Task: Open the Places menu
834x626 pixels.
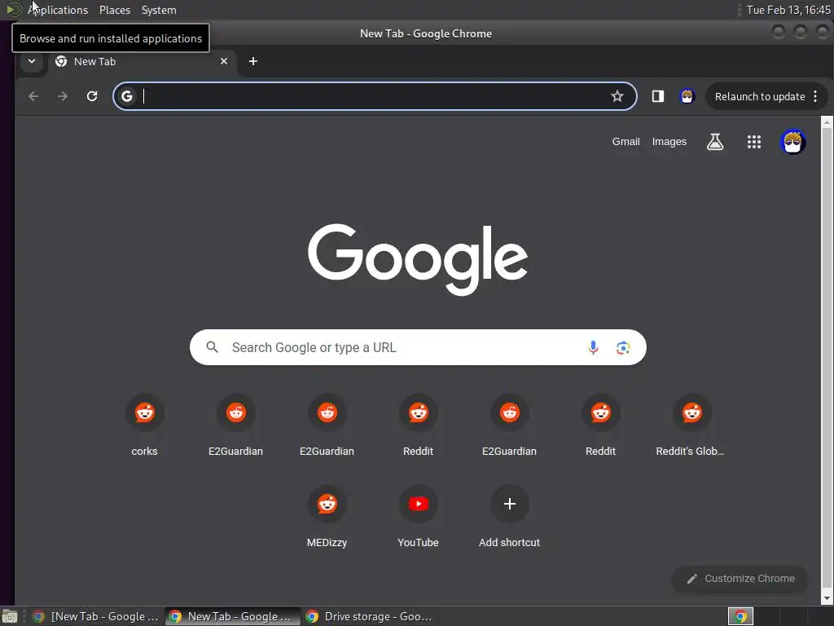Action: click(115, 10)
